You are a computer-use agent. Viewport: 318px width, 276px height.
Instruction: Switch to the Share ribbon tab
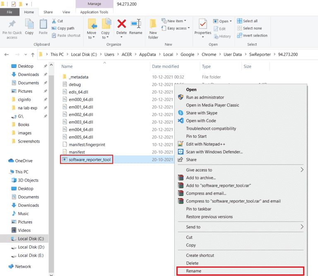48,12
